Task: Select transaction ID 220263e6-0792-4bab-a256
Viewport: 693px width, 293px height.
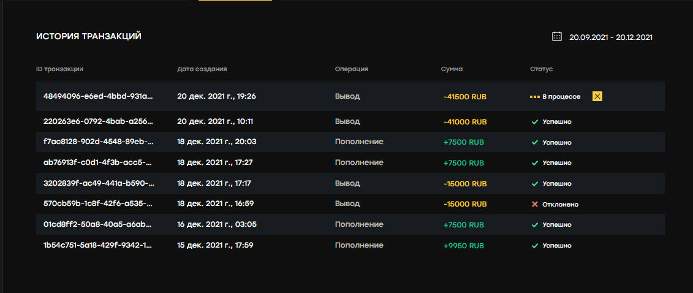Action: pos(98,122)
